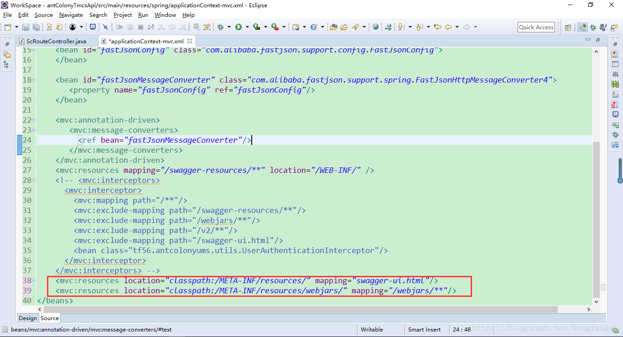Open the File menu
Image resolution: width=623 pixels, height=337 pixels.
click(7, 15)
